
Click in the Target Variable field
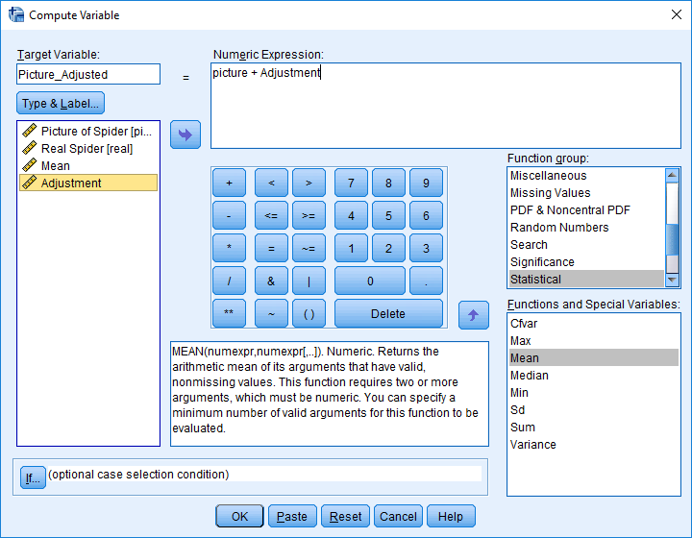88,75
